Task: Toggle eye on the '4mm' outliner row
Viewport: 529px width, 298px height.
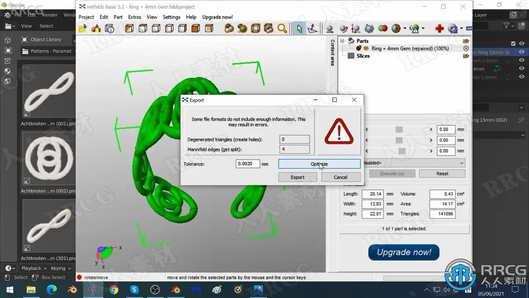Action: (x=522, y=69)
